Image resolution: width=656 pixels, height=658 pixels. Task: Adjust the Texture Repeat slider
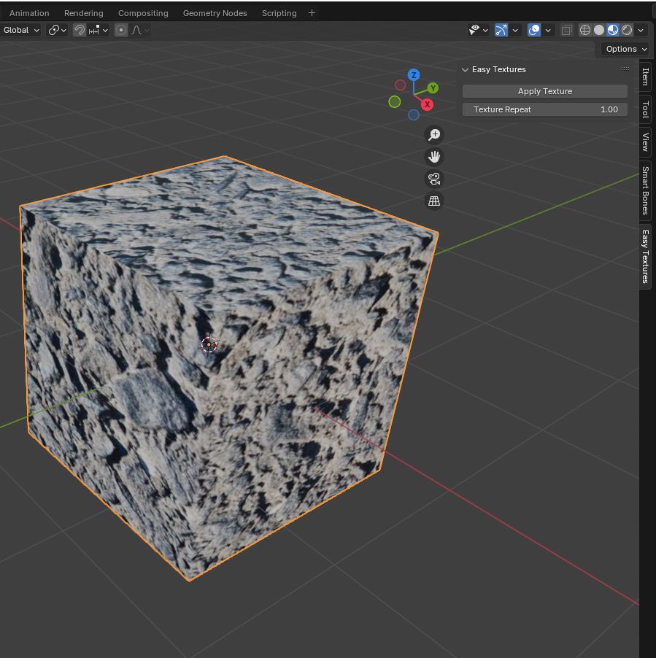tap(544, 109)
